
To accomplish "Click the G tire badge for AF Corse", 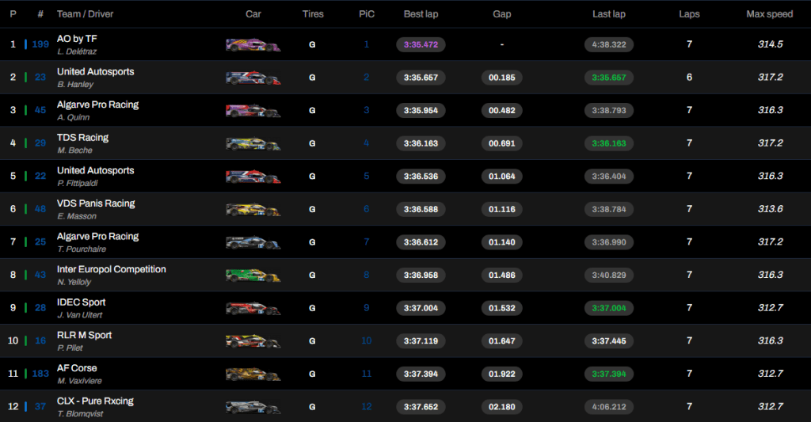I will [x=312, y=374].
